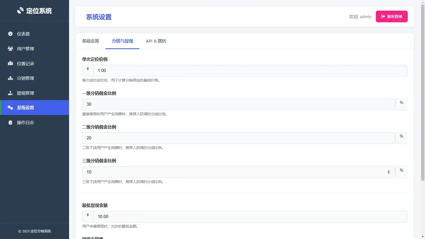This screenshot has height=239, width=425.
Task: Click the system settings gears icon
Action: coord(10,108)
